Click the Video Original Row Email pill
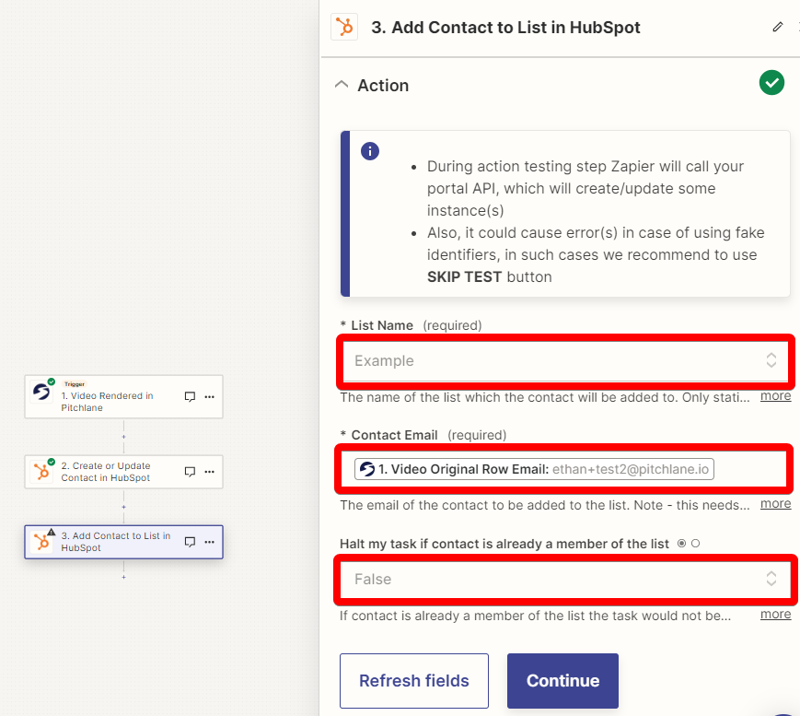The width and height of the screenshot is (800, 716). (x=534, y=469)
